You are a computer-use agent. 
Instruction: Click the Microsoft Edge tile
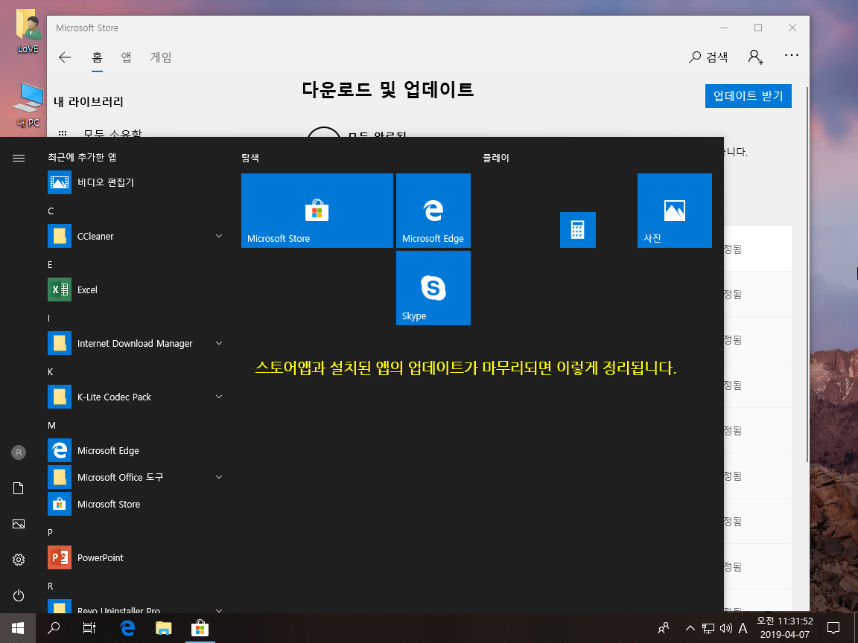coord(433,211)
